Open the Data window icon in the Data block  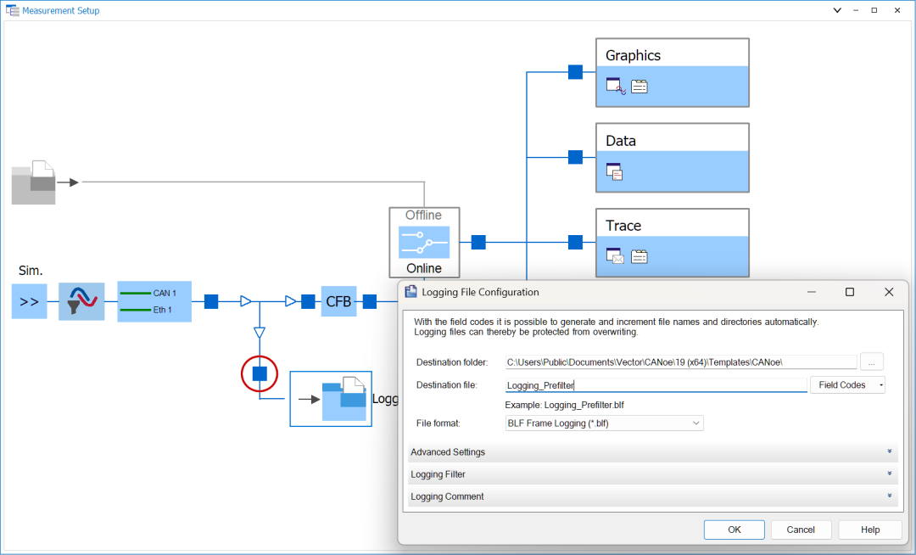click(615, 171)
